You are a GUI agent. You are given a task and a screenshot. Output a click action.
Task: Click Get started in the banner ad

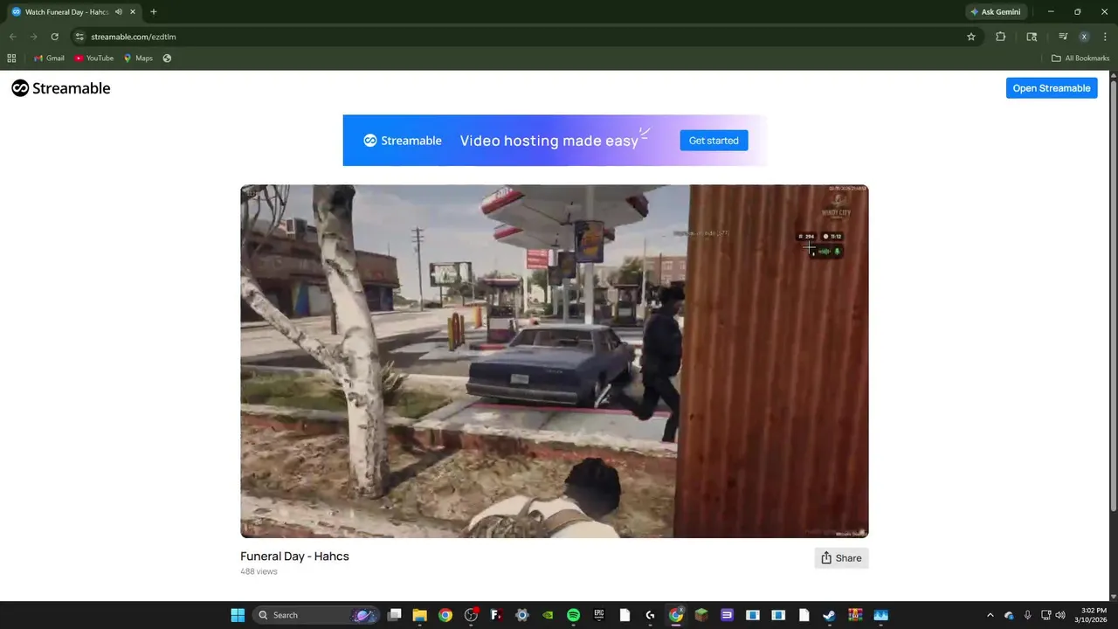[714, 141]
